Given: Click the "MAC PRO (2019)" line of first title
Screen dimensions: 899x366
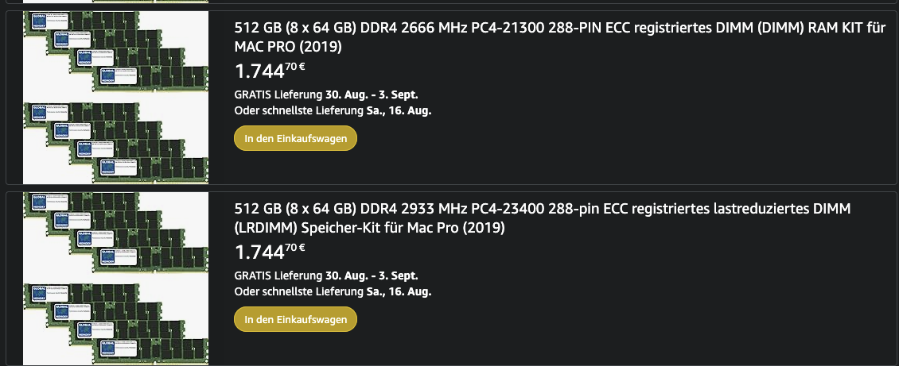Looking at the screenshot, I should (x=288, y=47).
